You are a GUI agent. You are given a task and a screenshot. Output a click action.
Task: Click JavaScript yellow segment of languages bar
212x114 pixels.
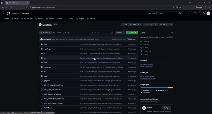(x=170, y=88)
